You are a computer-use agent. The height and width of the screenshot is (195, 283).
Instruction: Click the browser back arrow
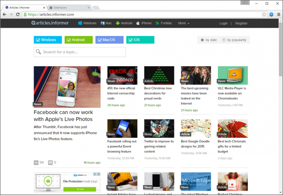click(x=5, y=15)
